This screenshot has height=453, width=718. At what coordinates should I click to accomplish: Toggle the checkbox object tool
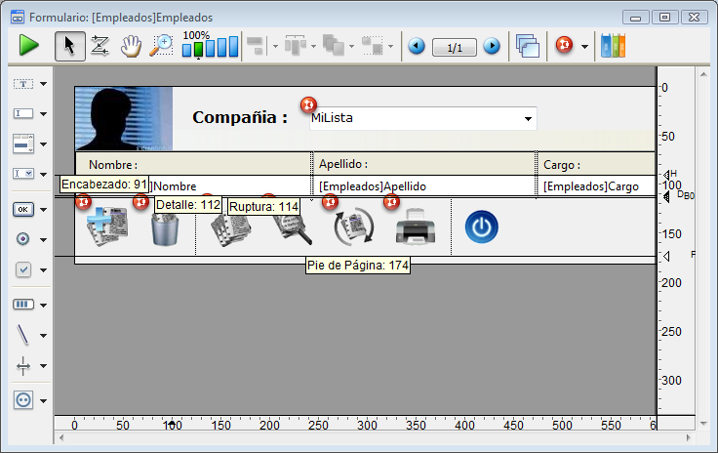coord(23,269)
